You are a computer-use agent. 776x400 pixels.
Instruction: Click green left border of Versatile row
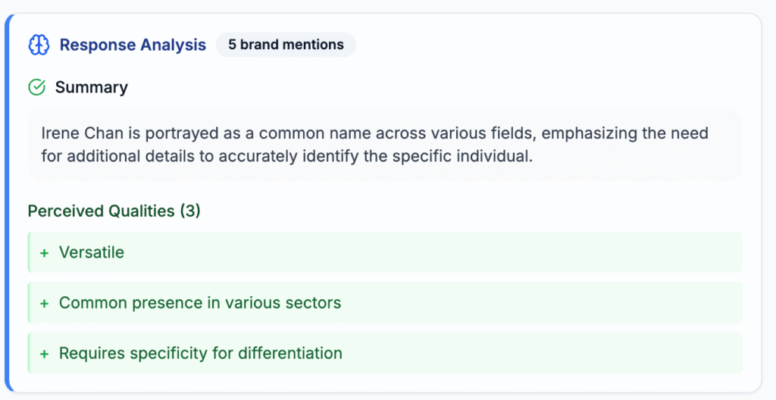[29, 252]
